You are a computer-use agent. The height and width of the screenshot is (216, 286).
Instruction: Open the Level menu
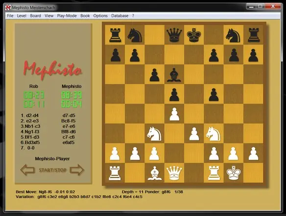[22, 16]
